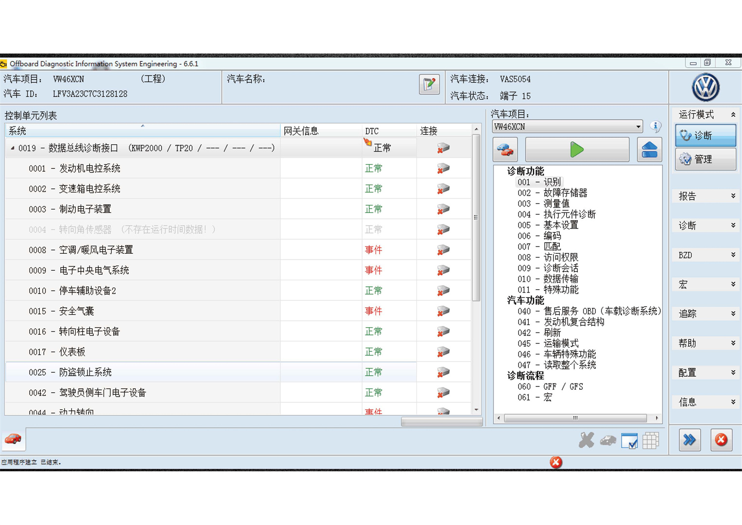Expand the 信息 side menu section

pos(706,402)
